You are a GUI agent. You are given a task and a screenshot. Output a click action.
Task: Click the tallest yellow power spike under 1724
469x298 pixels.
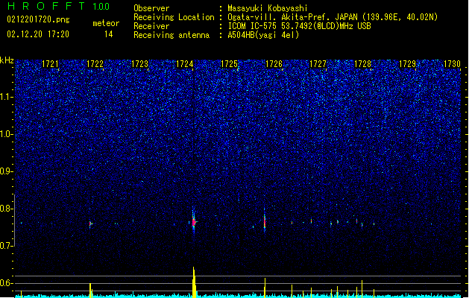coord(194,282)
